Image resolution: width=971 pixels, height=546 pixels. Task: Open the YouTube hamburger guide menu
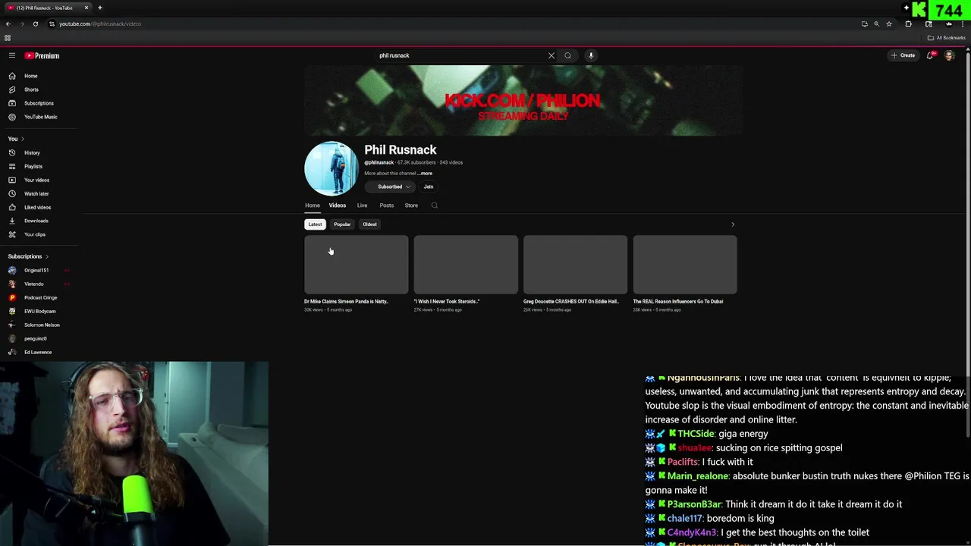(x=12, y=55)
